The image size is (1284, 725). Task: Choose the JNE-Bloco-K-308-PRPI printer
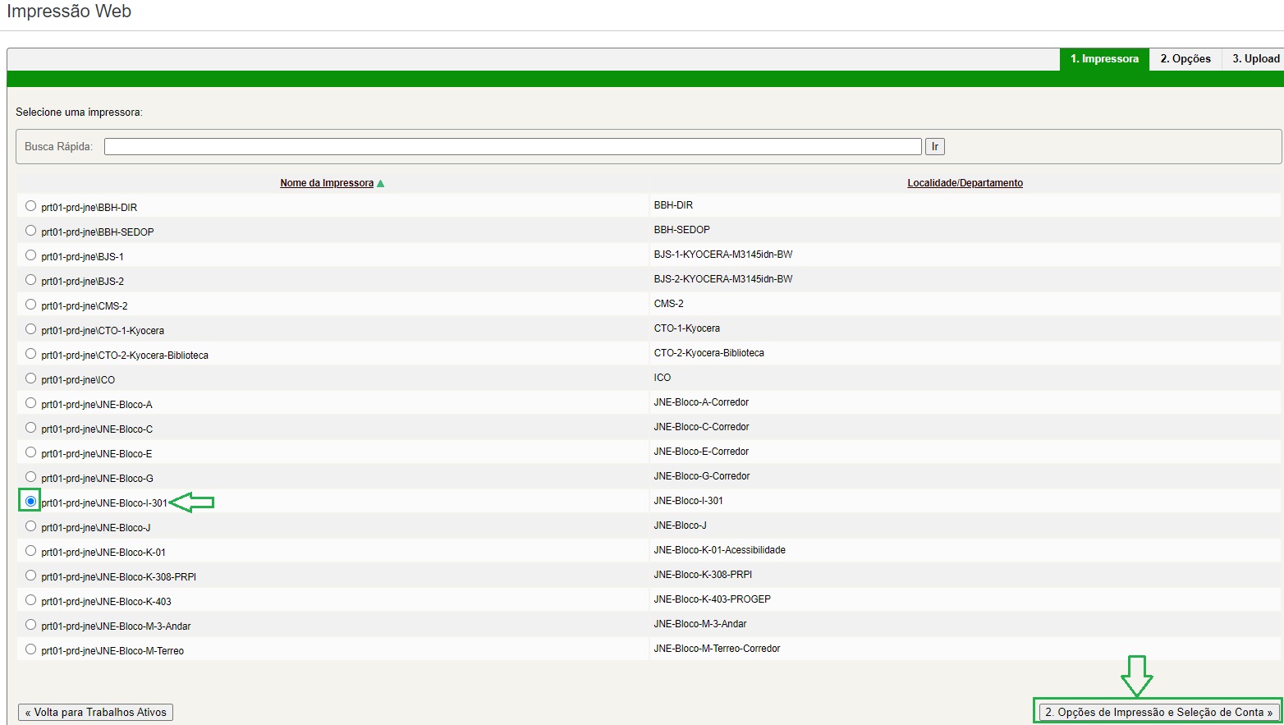[x=30, y=576]
